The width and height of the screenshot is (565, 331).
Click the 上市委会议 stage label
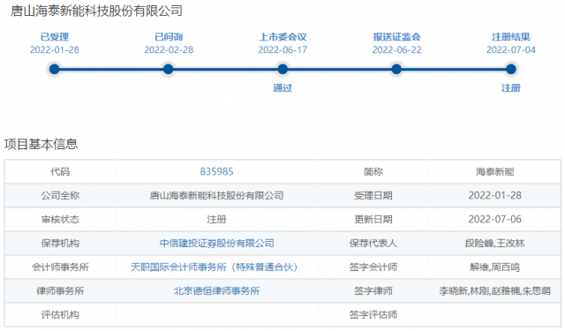pyautogui.click(x=282, y=37)
